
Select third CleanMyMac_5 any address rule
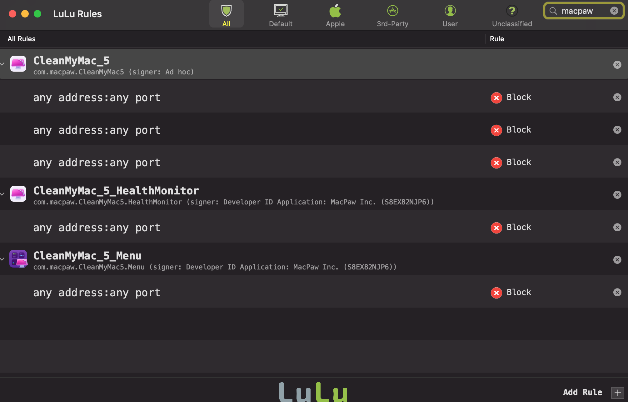(97, 163)
